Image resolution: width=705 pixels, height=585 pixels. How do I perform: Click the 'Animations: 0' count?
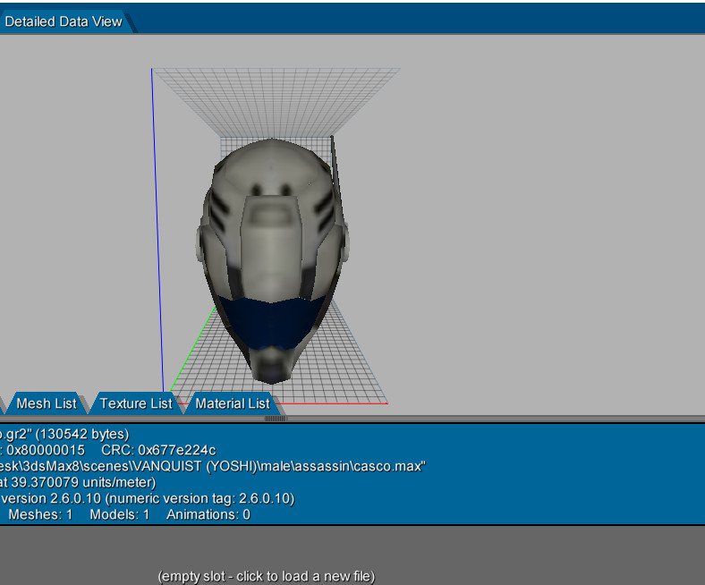pos(208,514)
